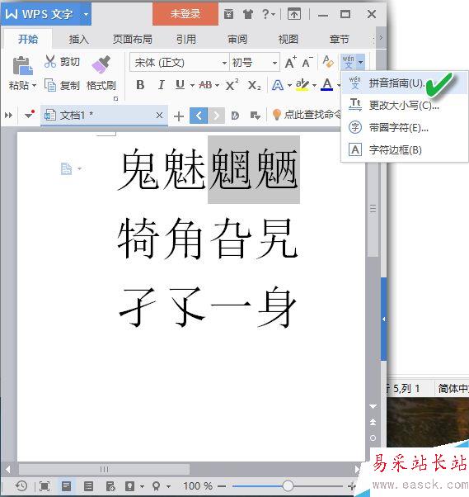Click the page navigation icon in document margin
The image size is (469, 497).
click(66, 168)
